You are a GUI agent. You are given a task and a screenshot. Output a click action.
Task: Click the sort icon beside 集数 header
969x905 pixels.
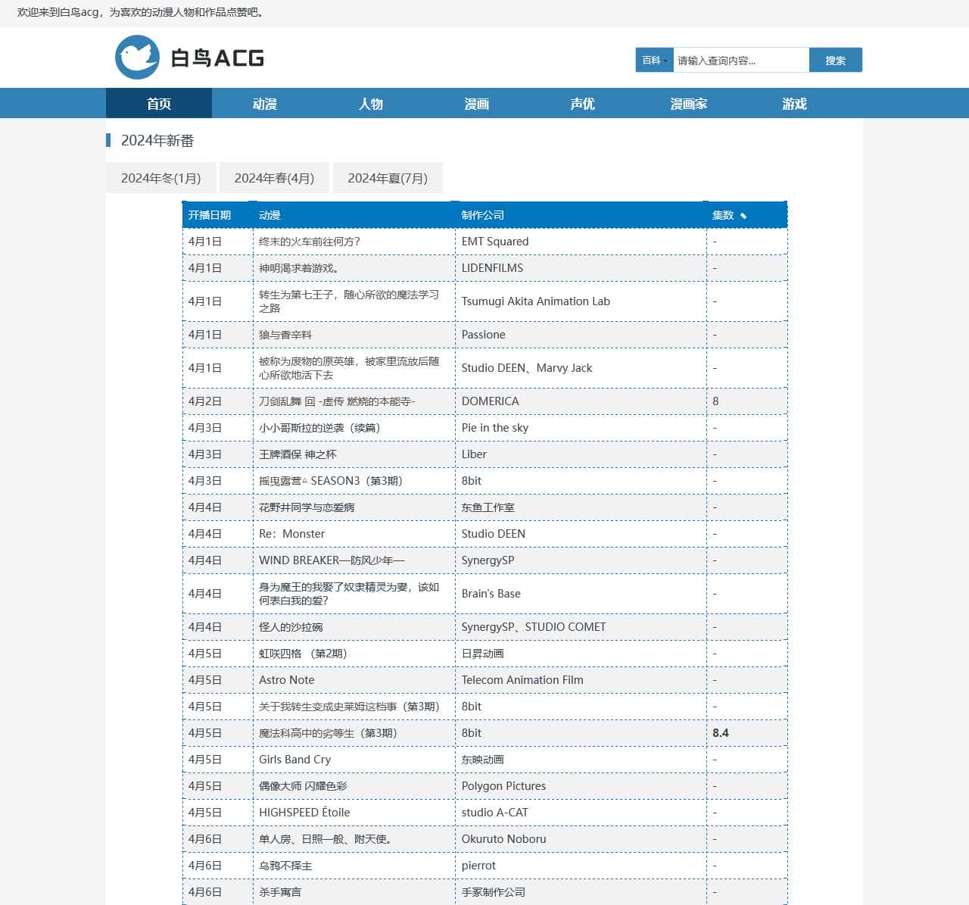tap(743, 216)
